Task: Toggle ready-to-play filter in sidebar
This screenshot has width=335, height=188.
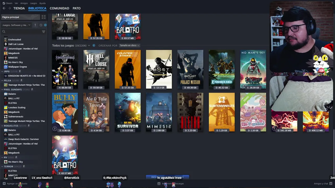Action: [x=45, y=25]
